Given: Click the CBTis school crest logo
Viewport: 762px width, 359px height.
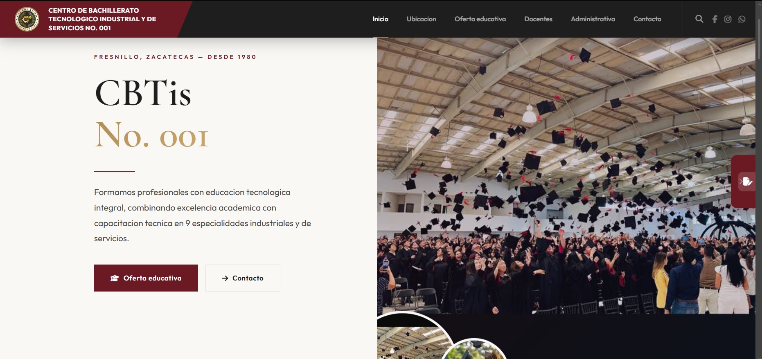Looking at the screenshot, I should (x=27, y=19).
